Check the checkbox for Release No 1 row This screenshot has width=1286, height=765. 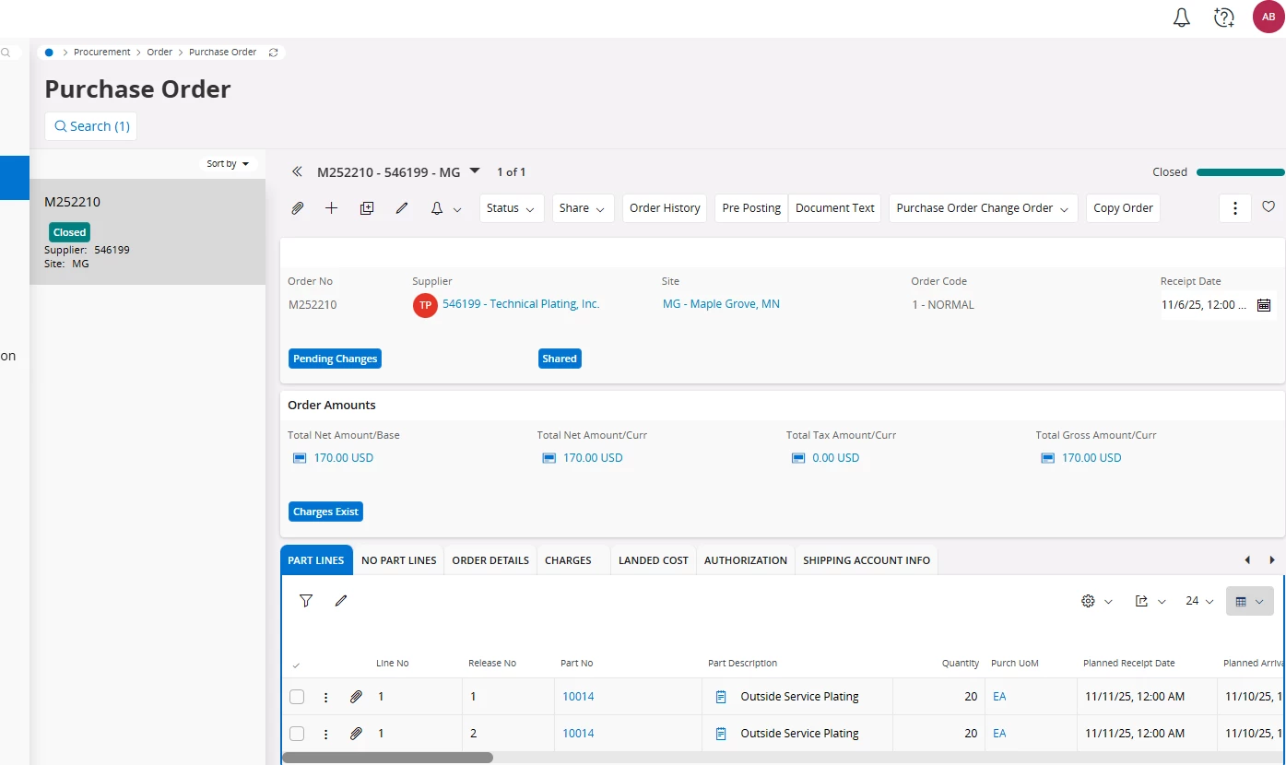(297, 697)
